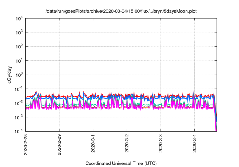Click the 10^-2 y-axis tick label
The width and height of the screenshot is (239, 167).
19,103
